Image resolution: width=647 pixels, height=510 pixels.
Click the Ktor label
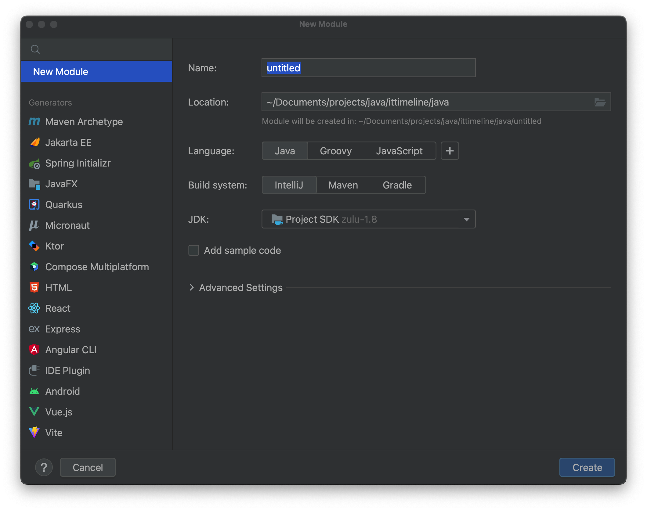[x=55, y=246]
